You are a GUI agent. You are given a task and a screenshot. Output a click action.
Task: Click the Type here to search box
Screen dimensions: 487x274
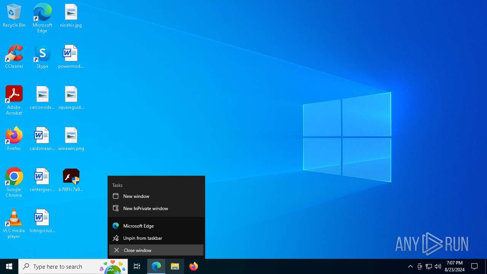coord(73,266)
